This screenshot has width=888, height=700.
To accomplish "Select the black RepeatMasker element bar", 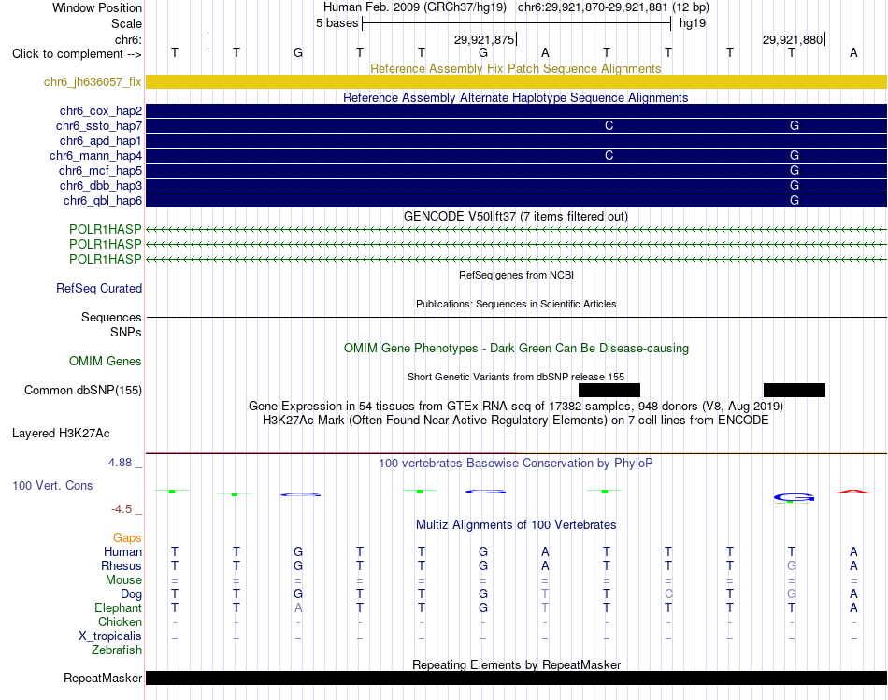I will point(516,678).
